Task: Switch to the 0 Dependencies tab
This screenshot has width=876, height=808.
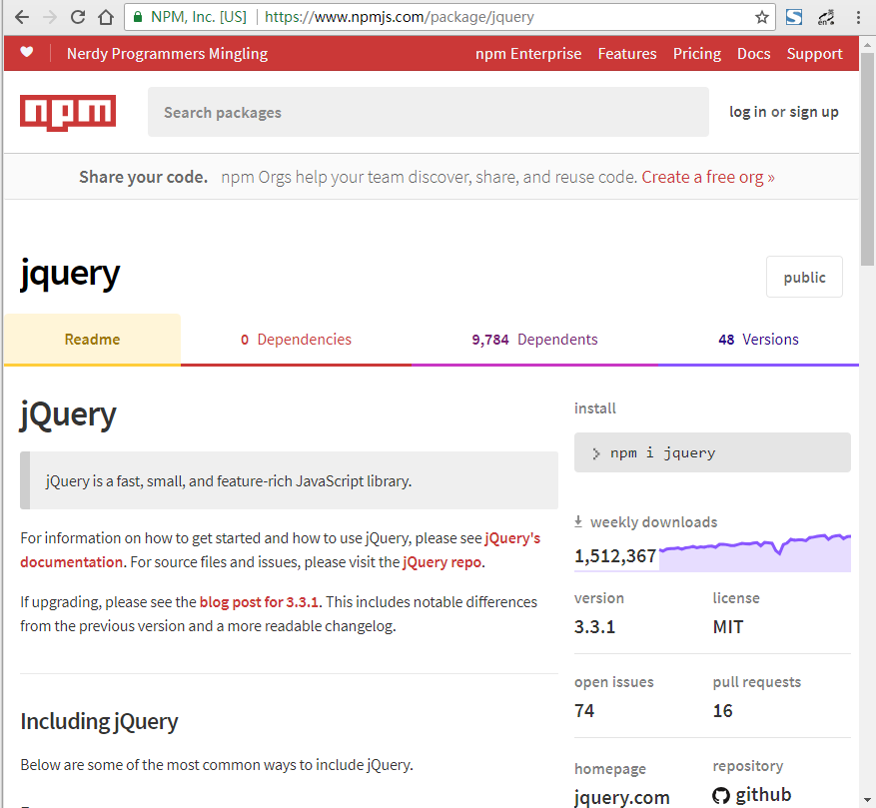Action: [296, 340]
